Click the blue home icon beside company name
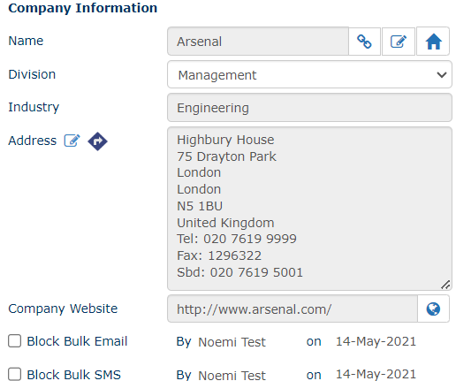 pyautogui.click(x=433, y=42)
